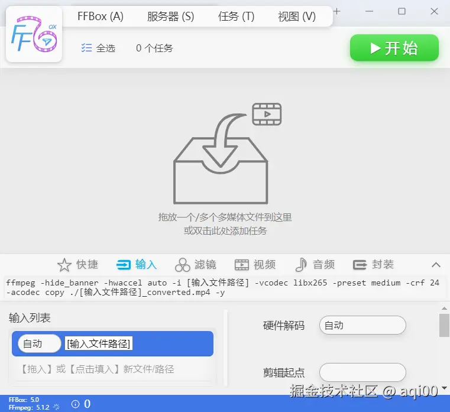
Task: Add a new server tab with plus icon
Action: (x=337, y=11)
